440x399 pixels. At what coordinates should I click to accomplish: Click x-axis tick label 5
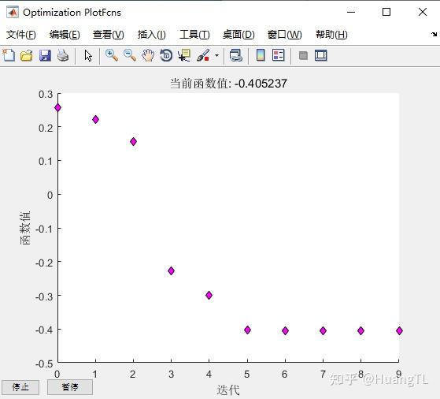click(246, 375)
